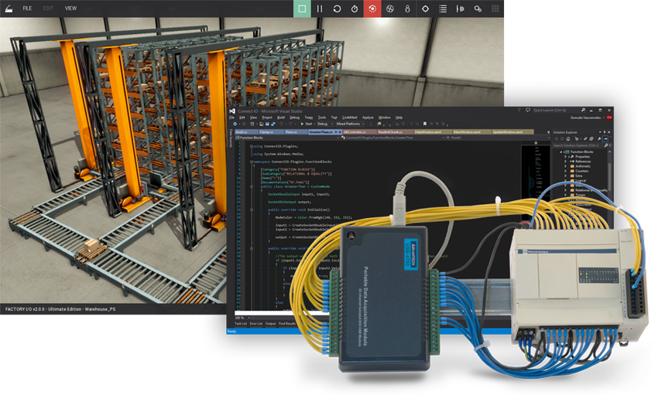Expand the Arithmetic folder in Solution Explorer
Image resolution: width=658 pixels, height=395 pixels.
pyautogui.click(x=565, y=166)
